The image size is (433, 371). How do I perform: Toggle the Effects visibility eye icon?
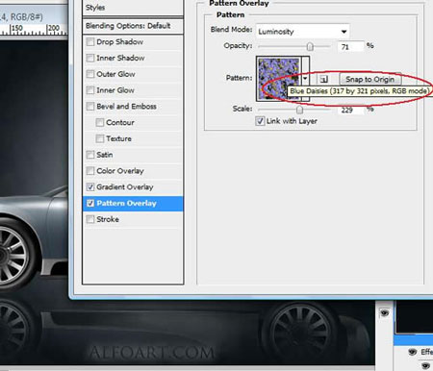[413, 352]
